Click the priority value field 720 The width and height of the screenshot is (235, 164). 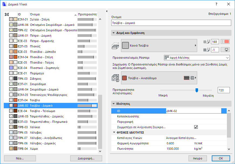point(224,90)
